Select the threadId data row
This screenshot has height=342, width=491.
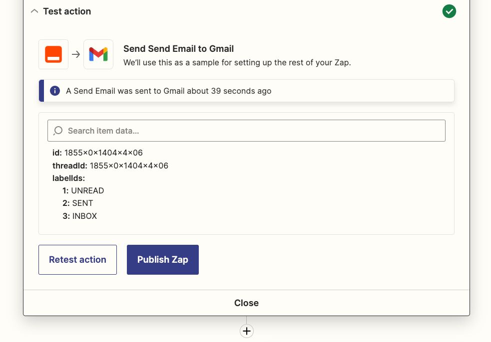pyautogui.click(x=110, y=166)
